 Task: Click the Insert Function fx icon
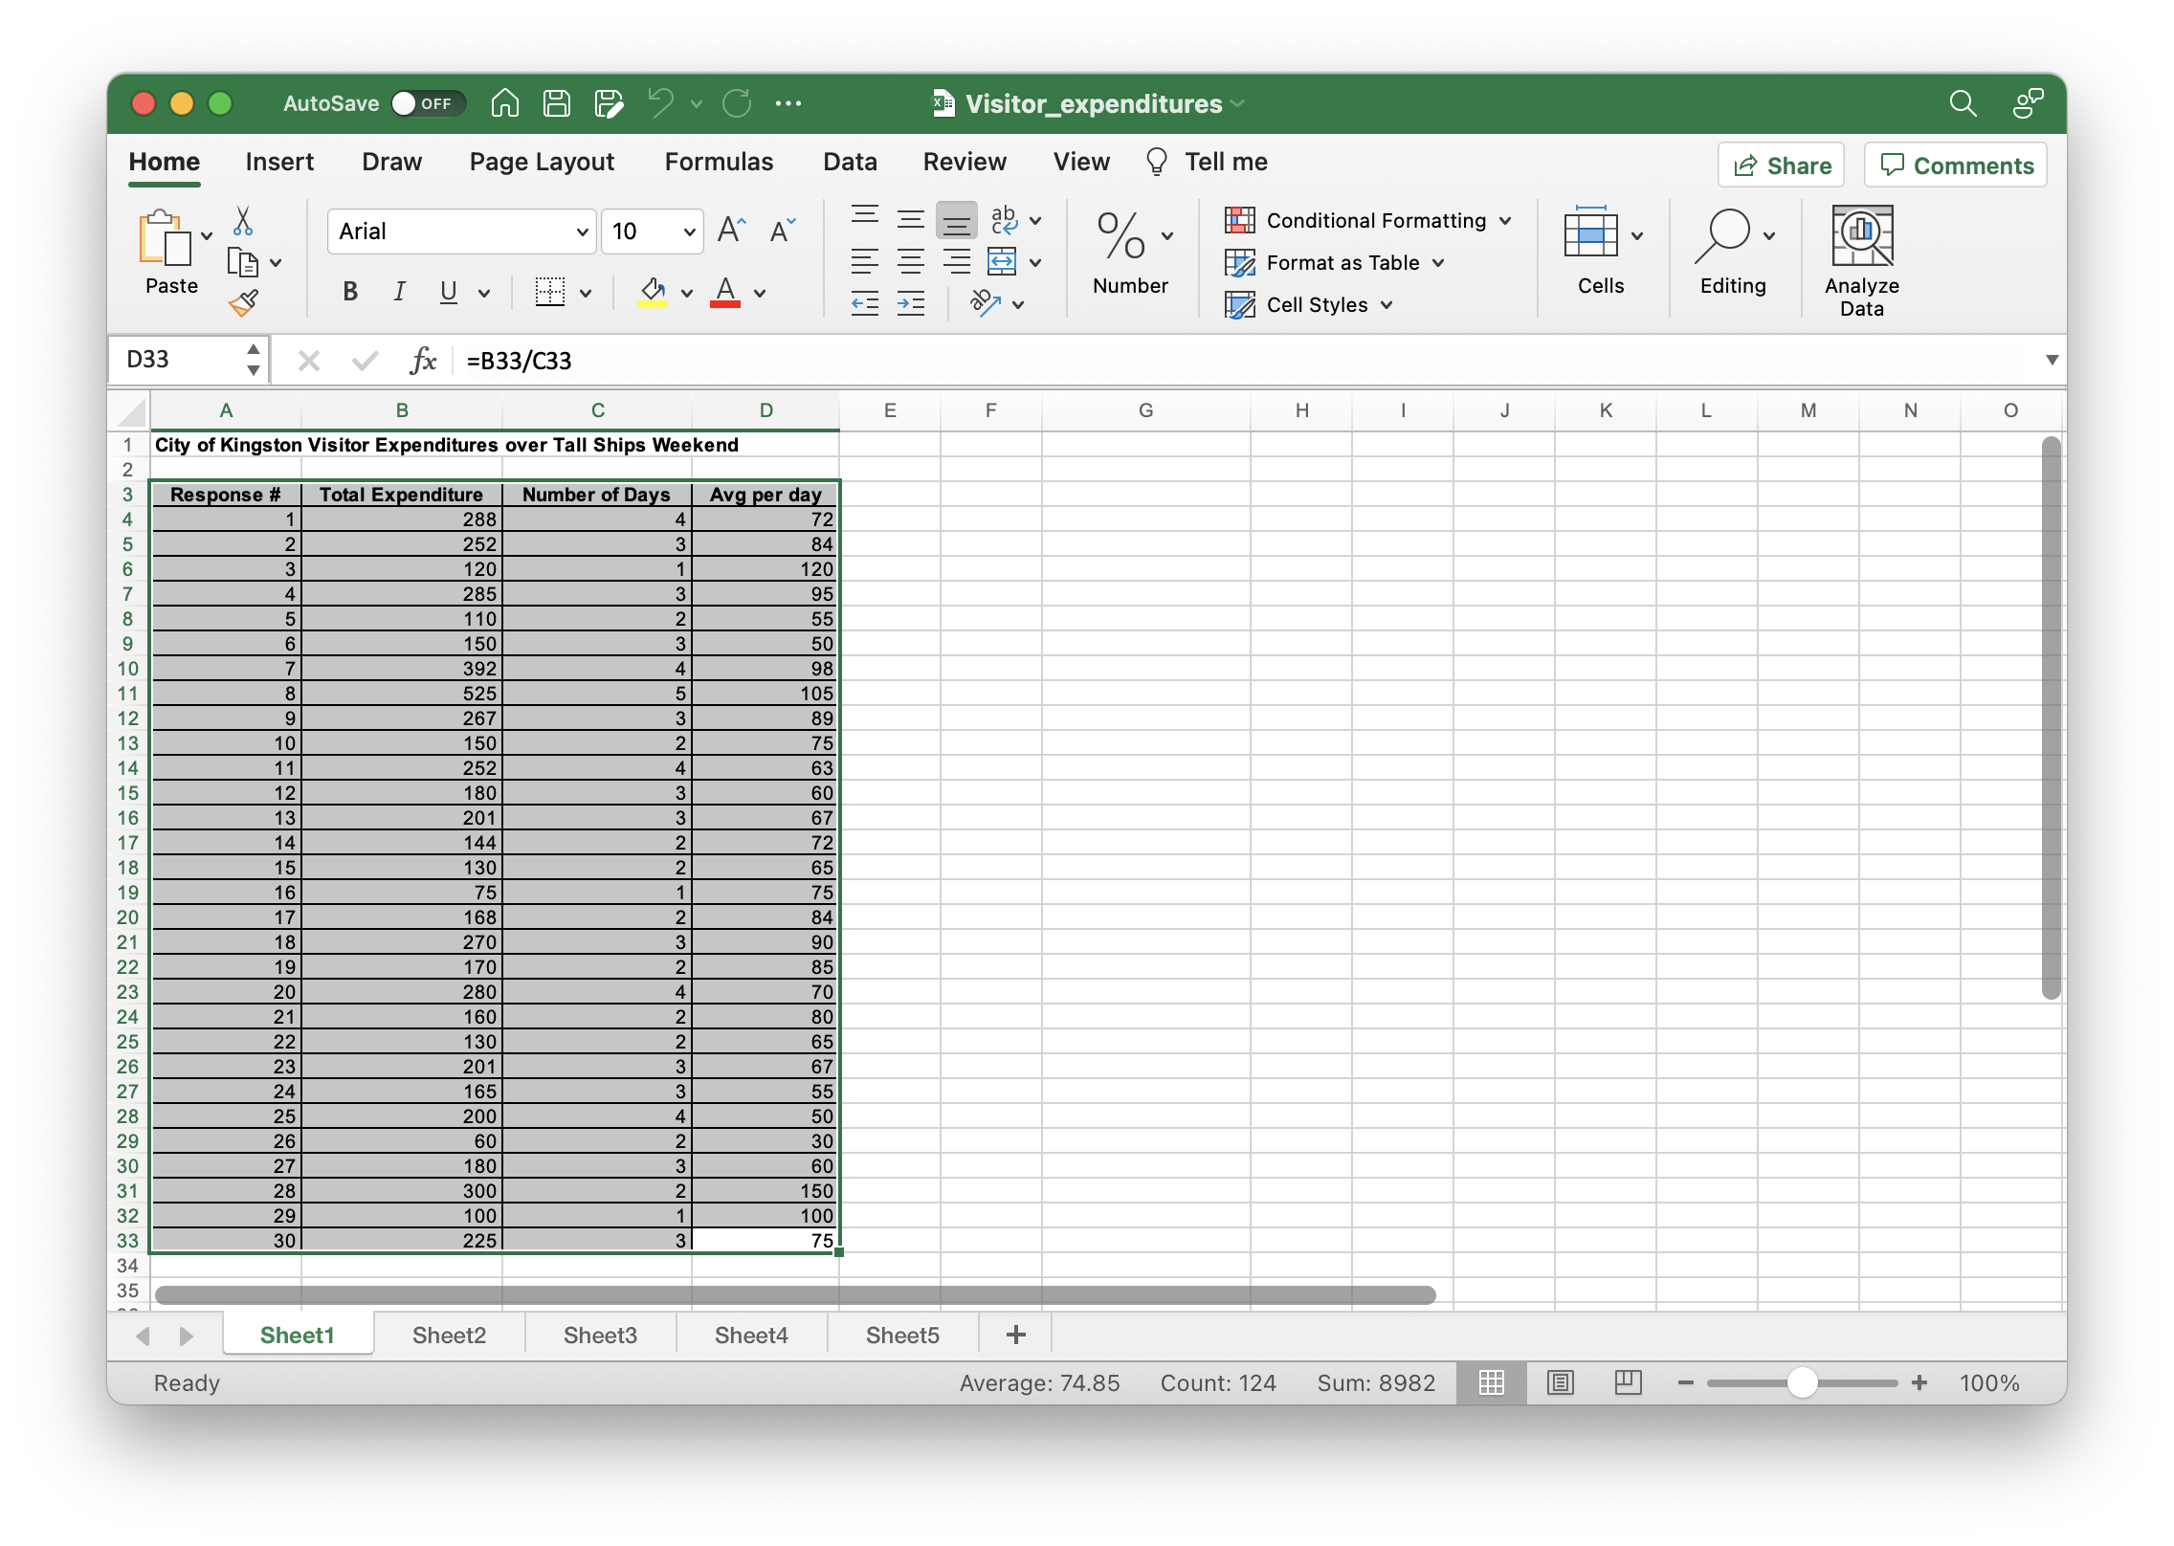pos(423,361)
